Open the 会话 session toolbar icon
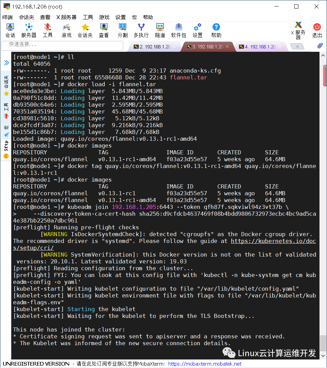Image resolution: width=327 pixels, height=368 pixels. coord(10,31)
